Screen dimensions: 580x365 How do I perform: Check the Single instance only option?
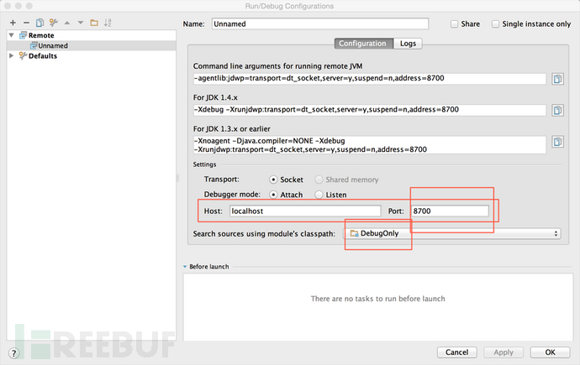coord(495,24)
